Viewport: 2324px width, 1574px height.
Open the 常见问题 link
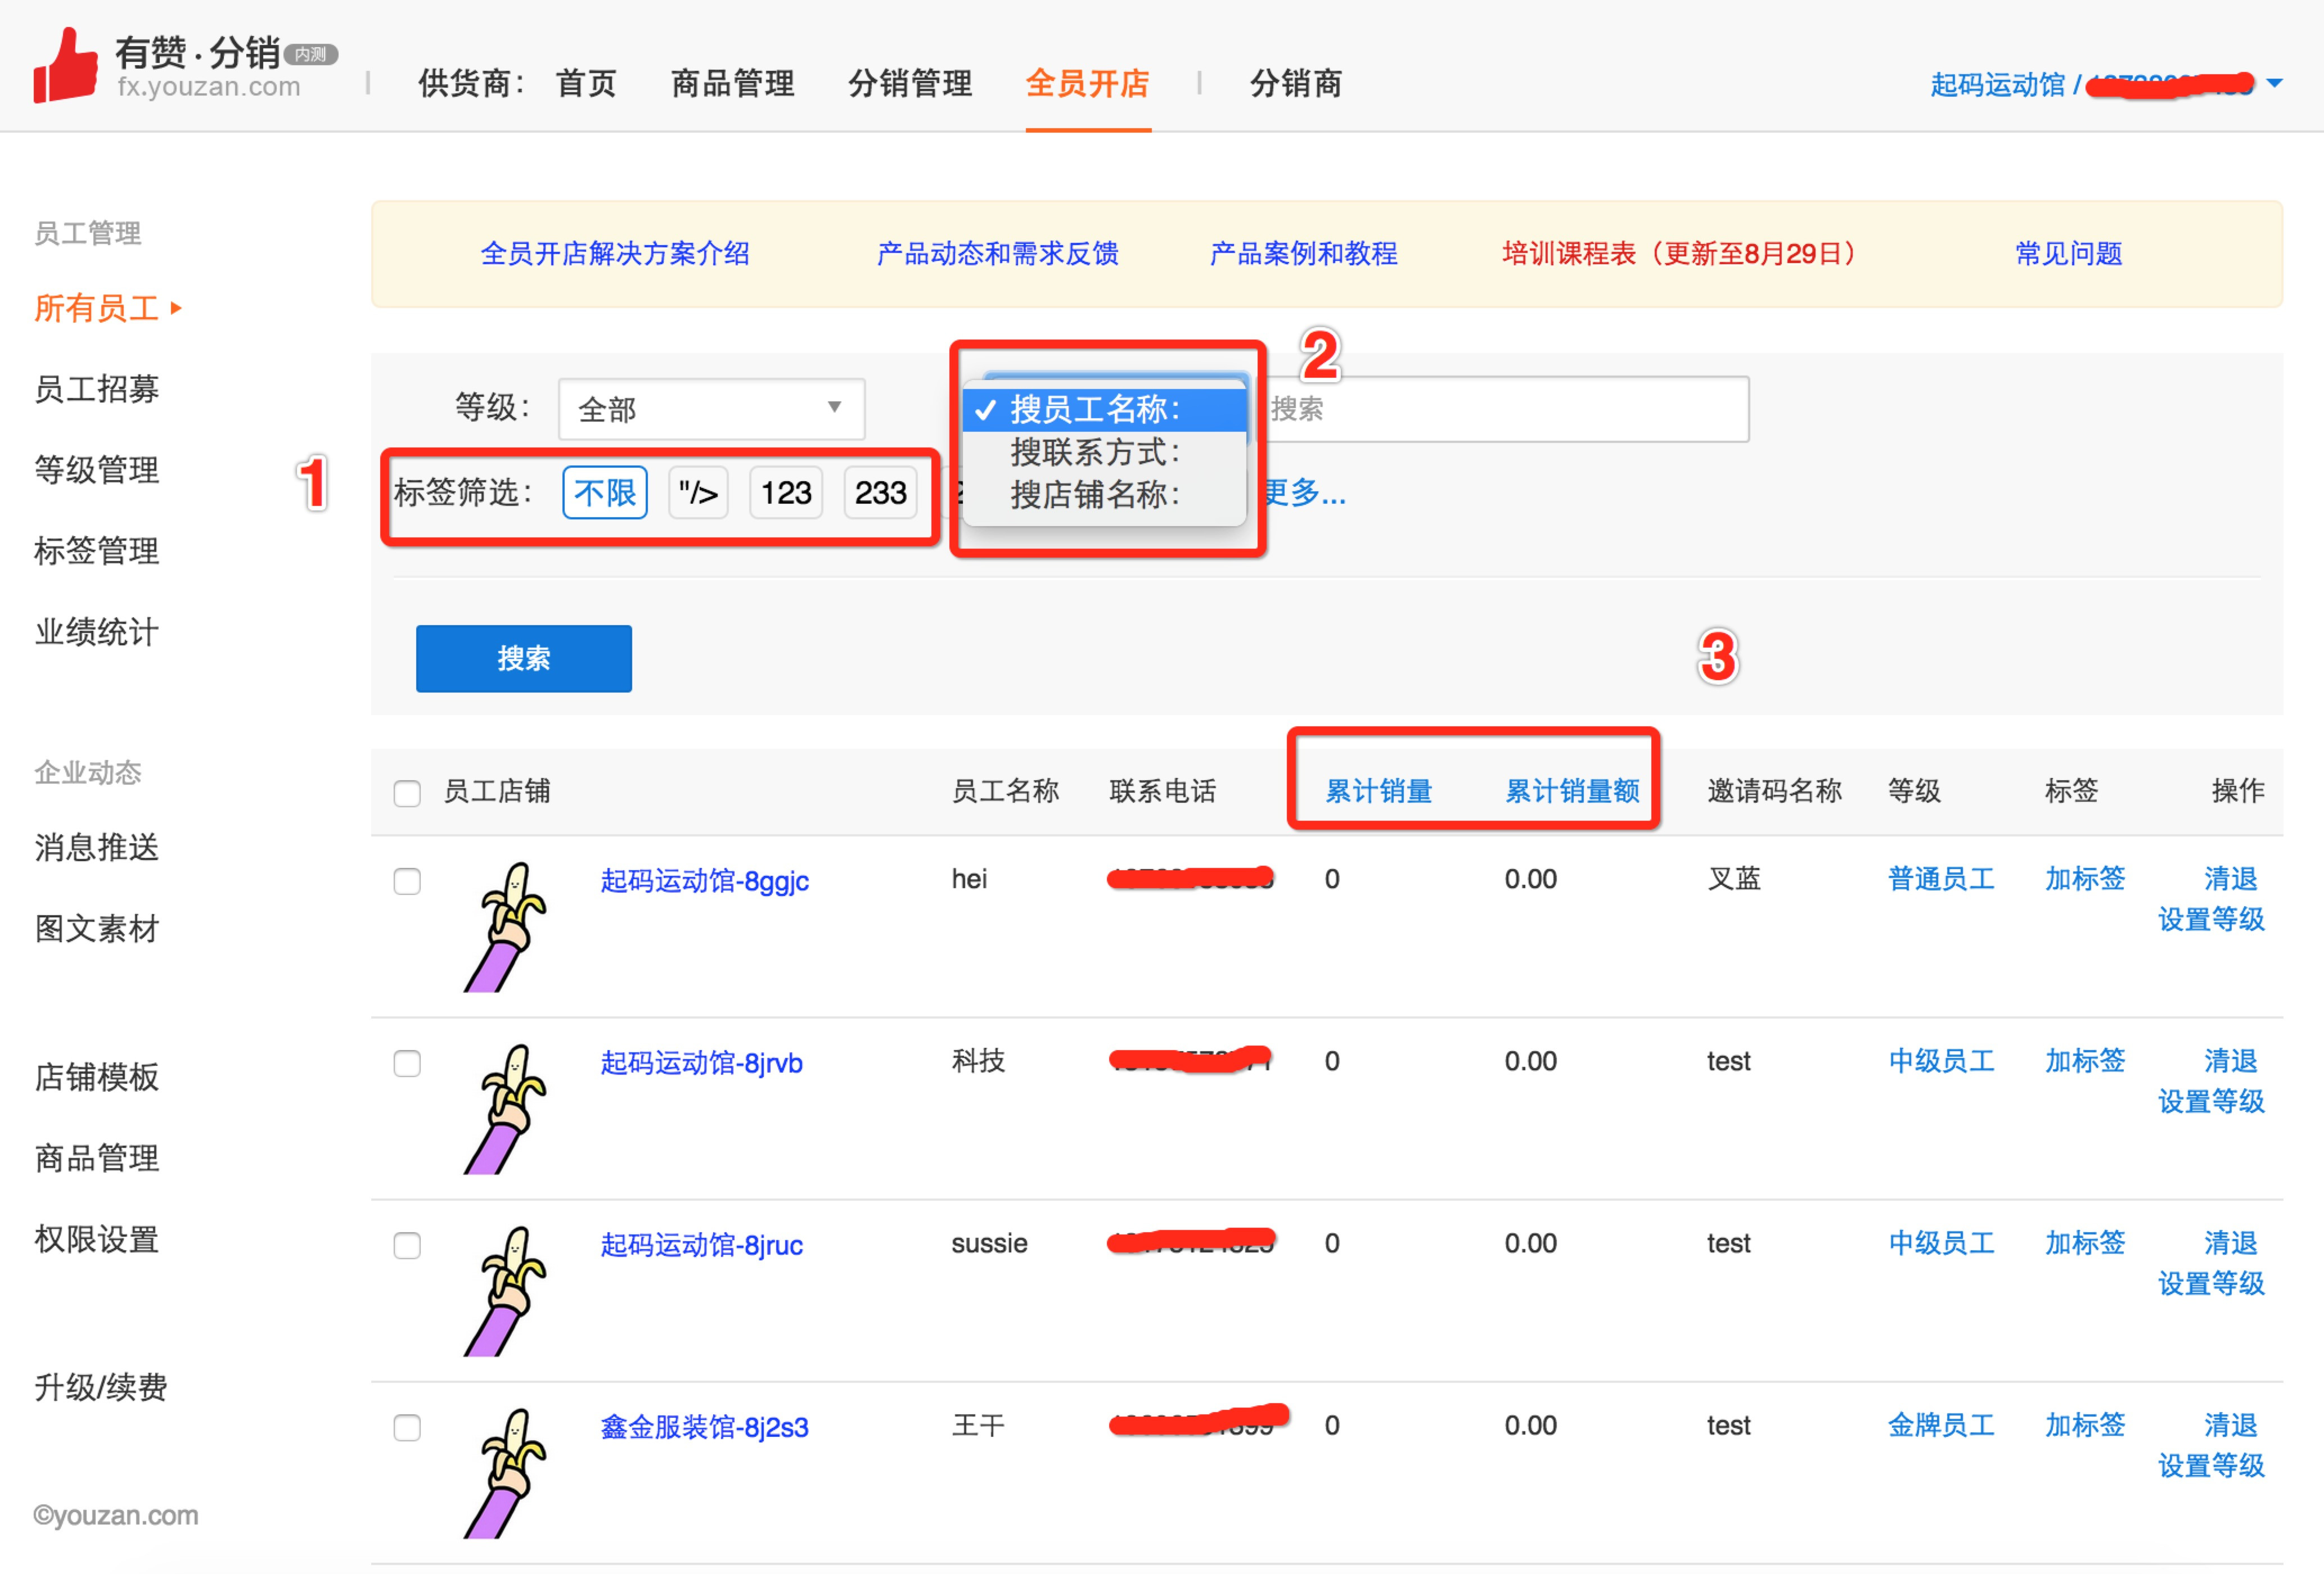(2067, 254)
